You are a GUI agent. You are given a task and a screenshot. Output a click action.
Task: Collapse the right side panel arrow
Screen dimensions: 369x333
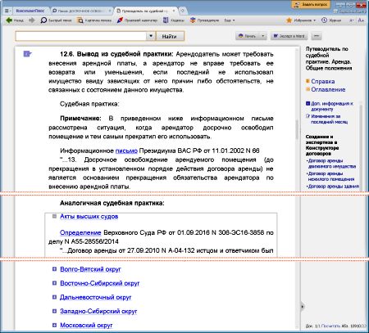click(302, 307)
